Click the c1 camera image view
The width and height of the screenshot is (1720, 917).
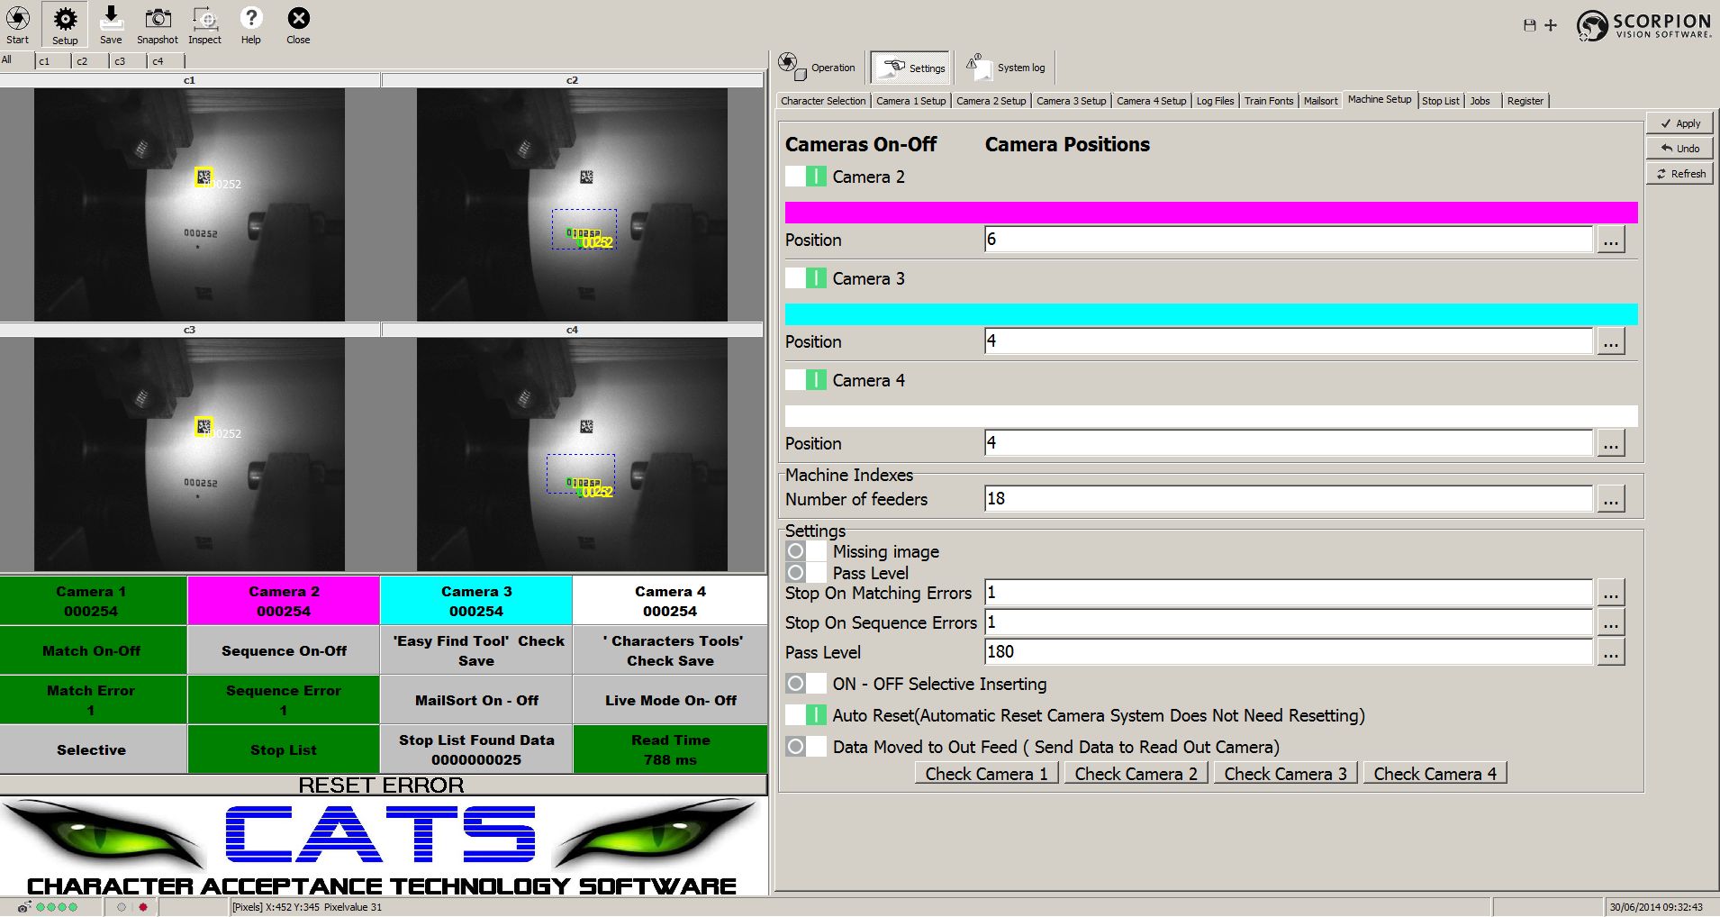click(189, 204)
